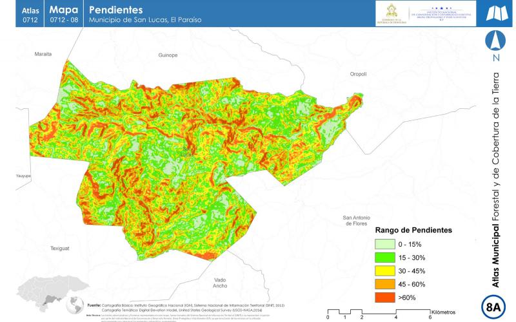Screen dimensions: 516x322
Task: Click the 'Mapa 0712 - 08' header box
Action: (x=64, y=15)
